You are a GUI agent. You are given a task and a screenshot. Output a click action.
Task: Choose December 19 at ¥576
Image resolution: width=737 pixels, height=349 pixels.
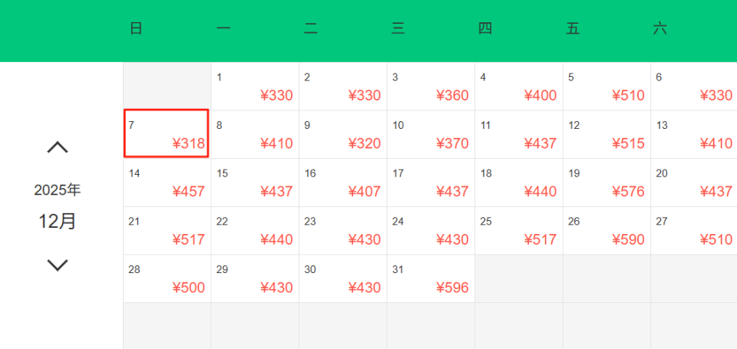(x=606, y=183)
